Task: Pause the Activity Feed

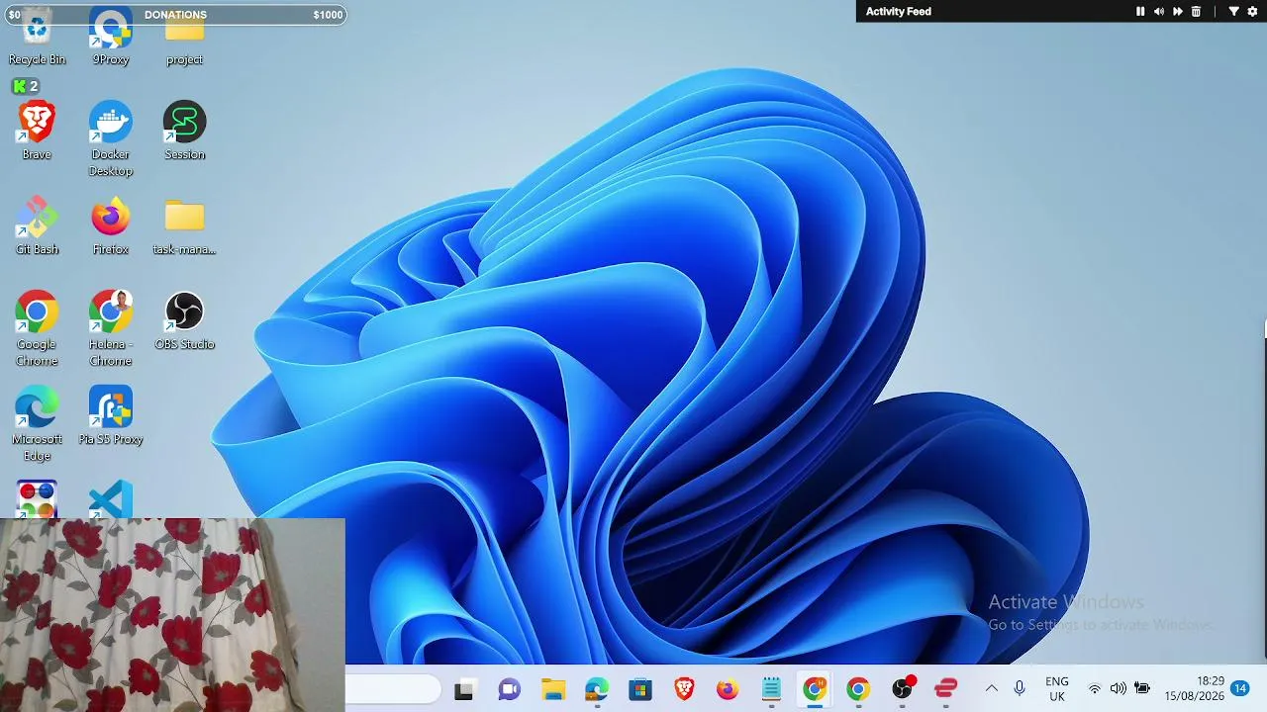Action: click(1140, 12)
